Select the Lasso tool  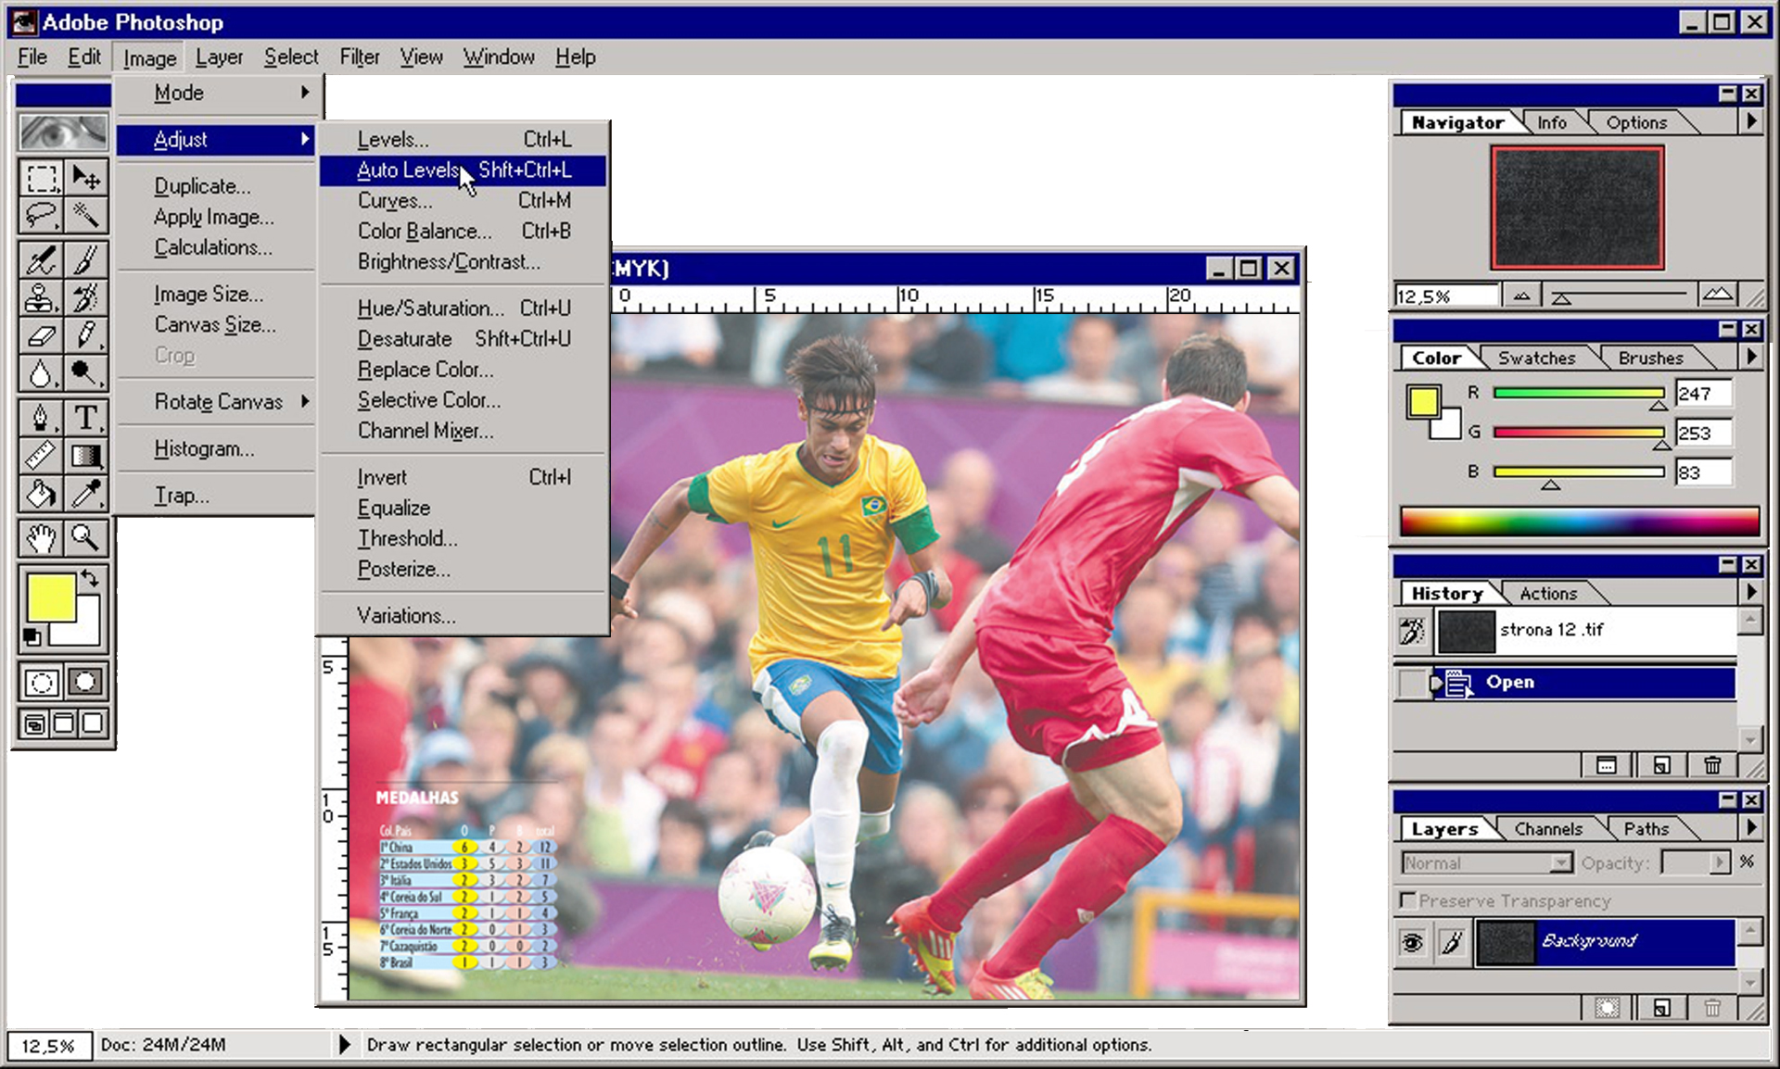tap(42, 215)
